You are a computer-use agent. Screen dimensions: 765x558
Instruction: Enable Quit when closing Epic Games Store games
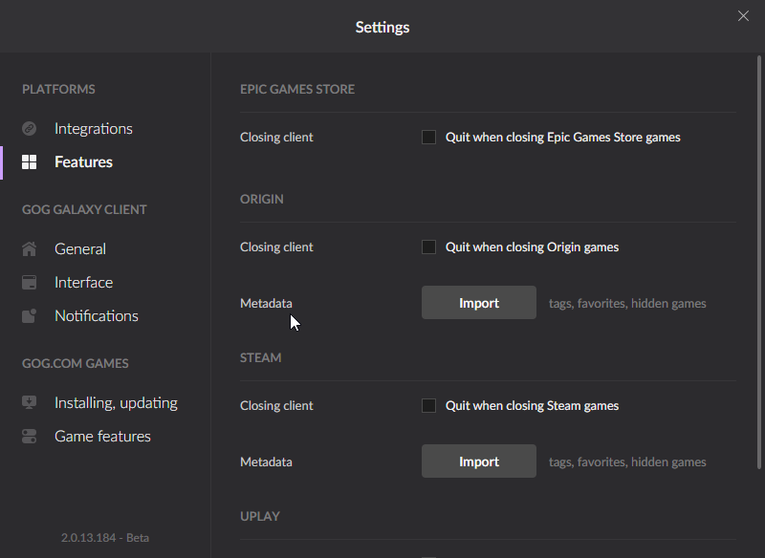(429, 138)
